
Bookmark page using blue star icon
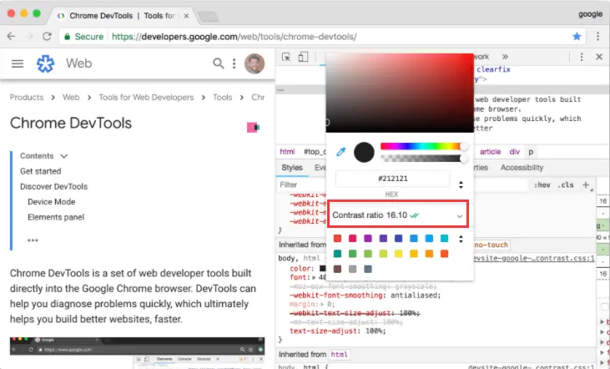[577, 36]
